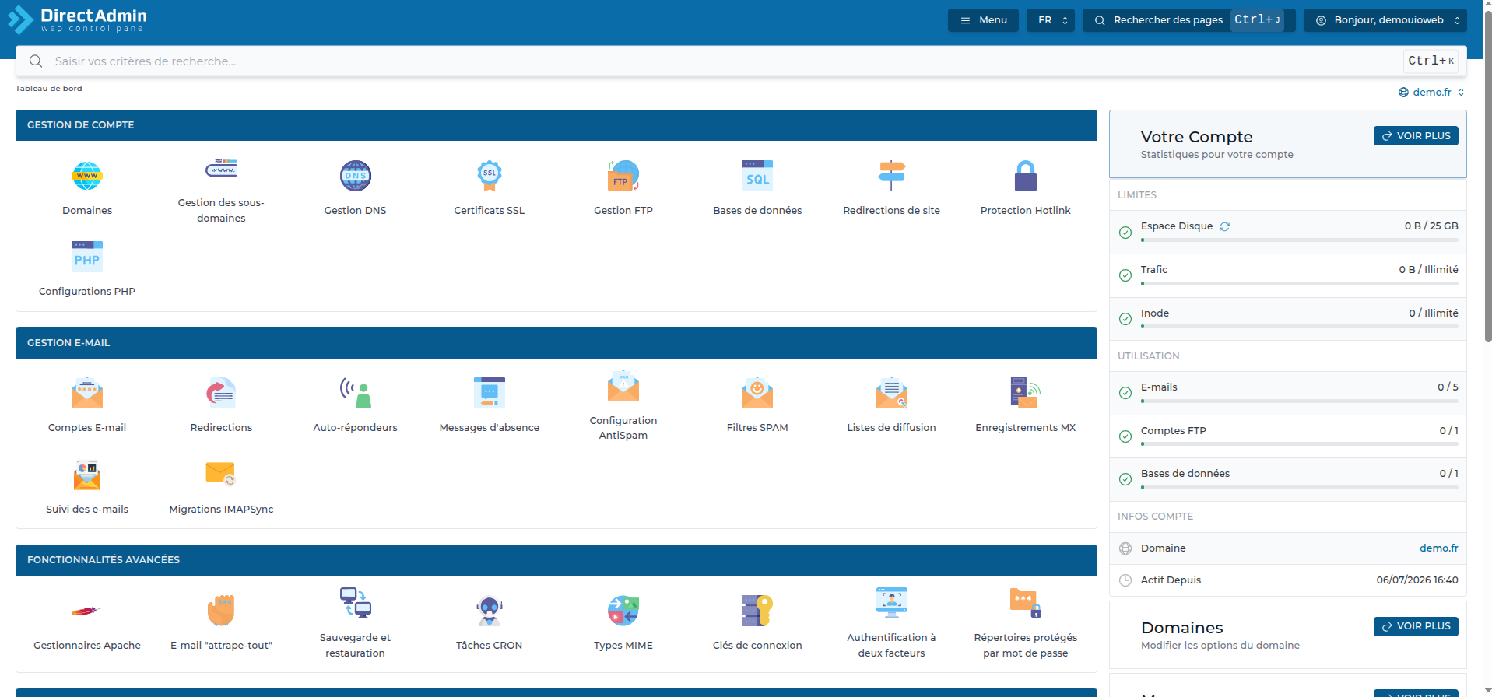Open Sauvegarde et restauration icon

(355, 603)
